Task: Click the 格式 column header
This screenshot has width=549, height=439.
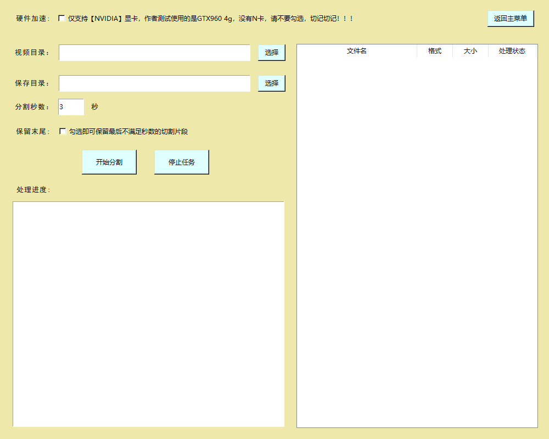Action: [x=434, y=51]
